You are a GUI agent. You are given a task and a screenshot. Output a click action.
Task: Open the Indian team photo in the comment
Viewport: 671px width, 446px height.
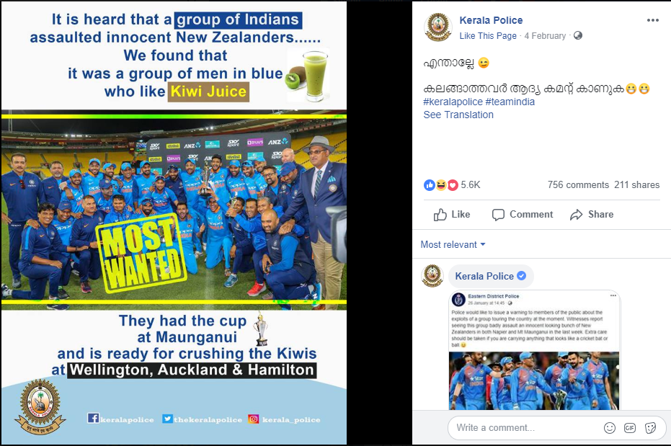(533, 380)
